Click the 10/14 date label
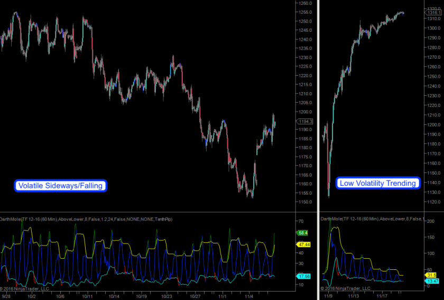The width and height of the screenshot is (444, 300). [x=114, y=296]
